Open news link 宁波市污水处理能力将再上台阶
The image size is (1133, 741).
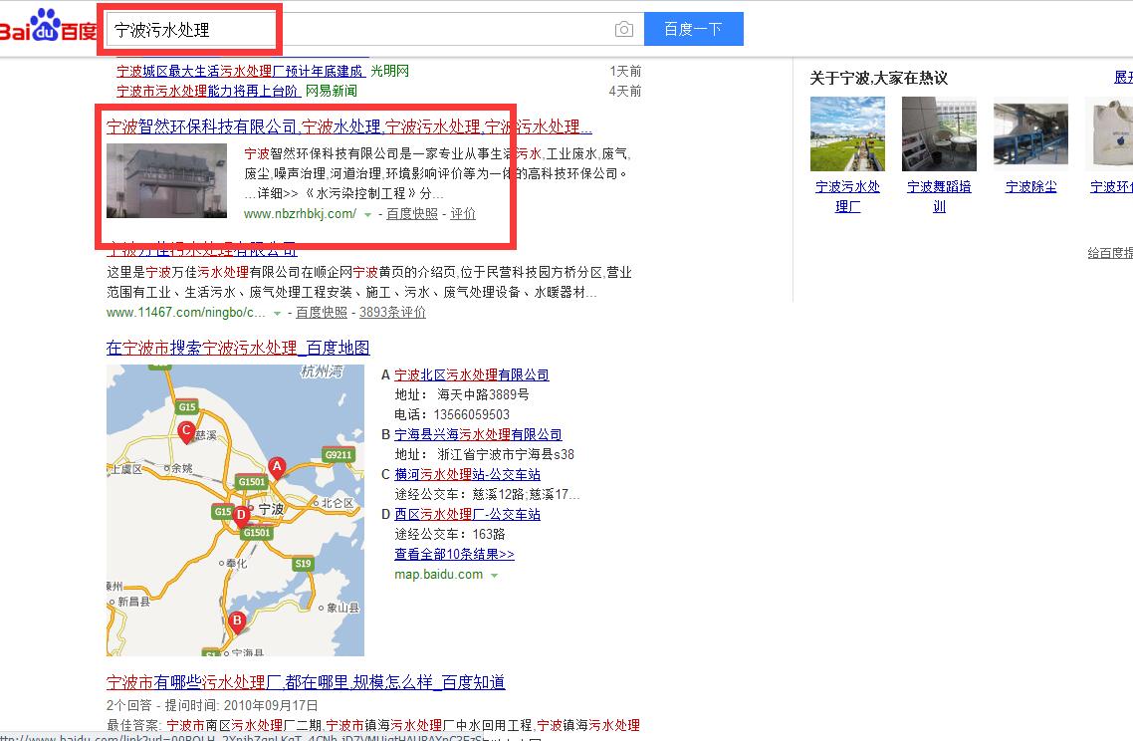tap(208, 91)
